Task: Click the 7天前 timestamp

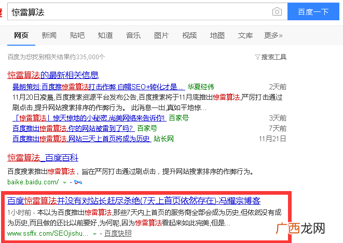Action: [278, 128]
